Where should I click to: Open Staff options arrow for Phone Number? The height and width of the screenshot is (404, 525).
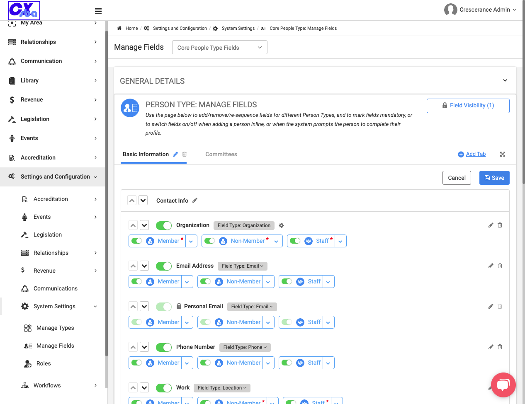328,363
